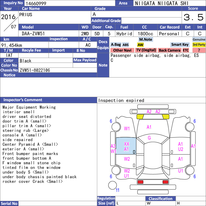Click the ETC badge
This screenshot has height=206, width=206.
186,50
